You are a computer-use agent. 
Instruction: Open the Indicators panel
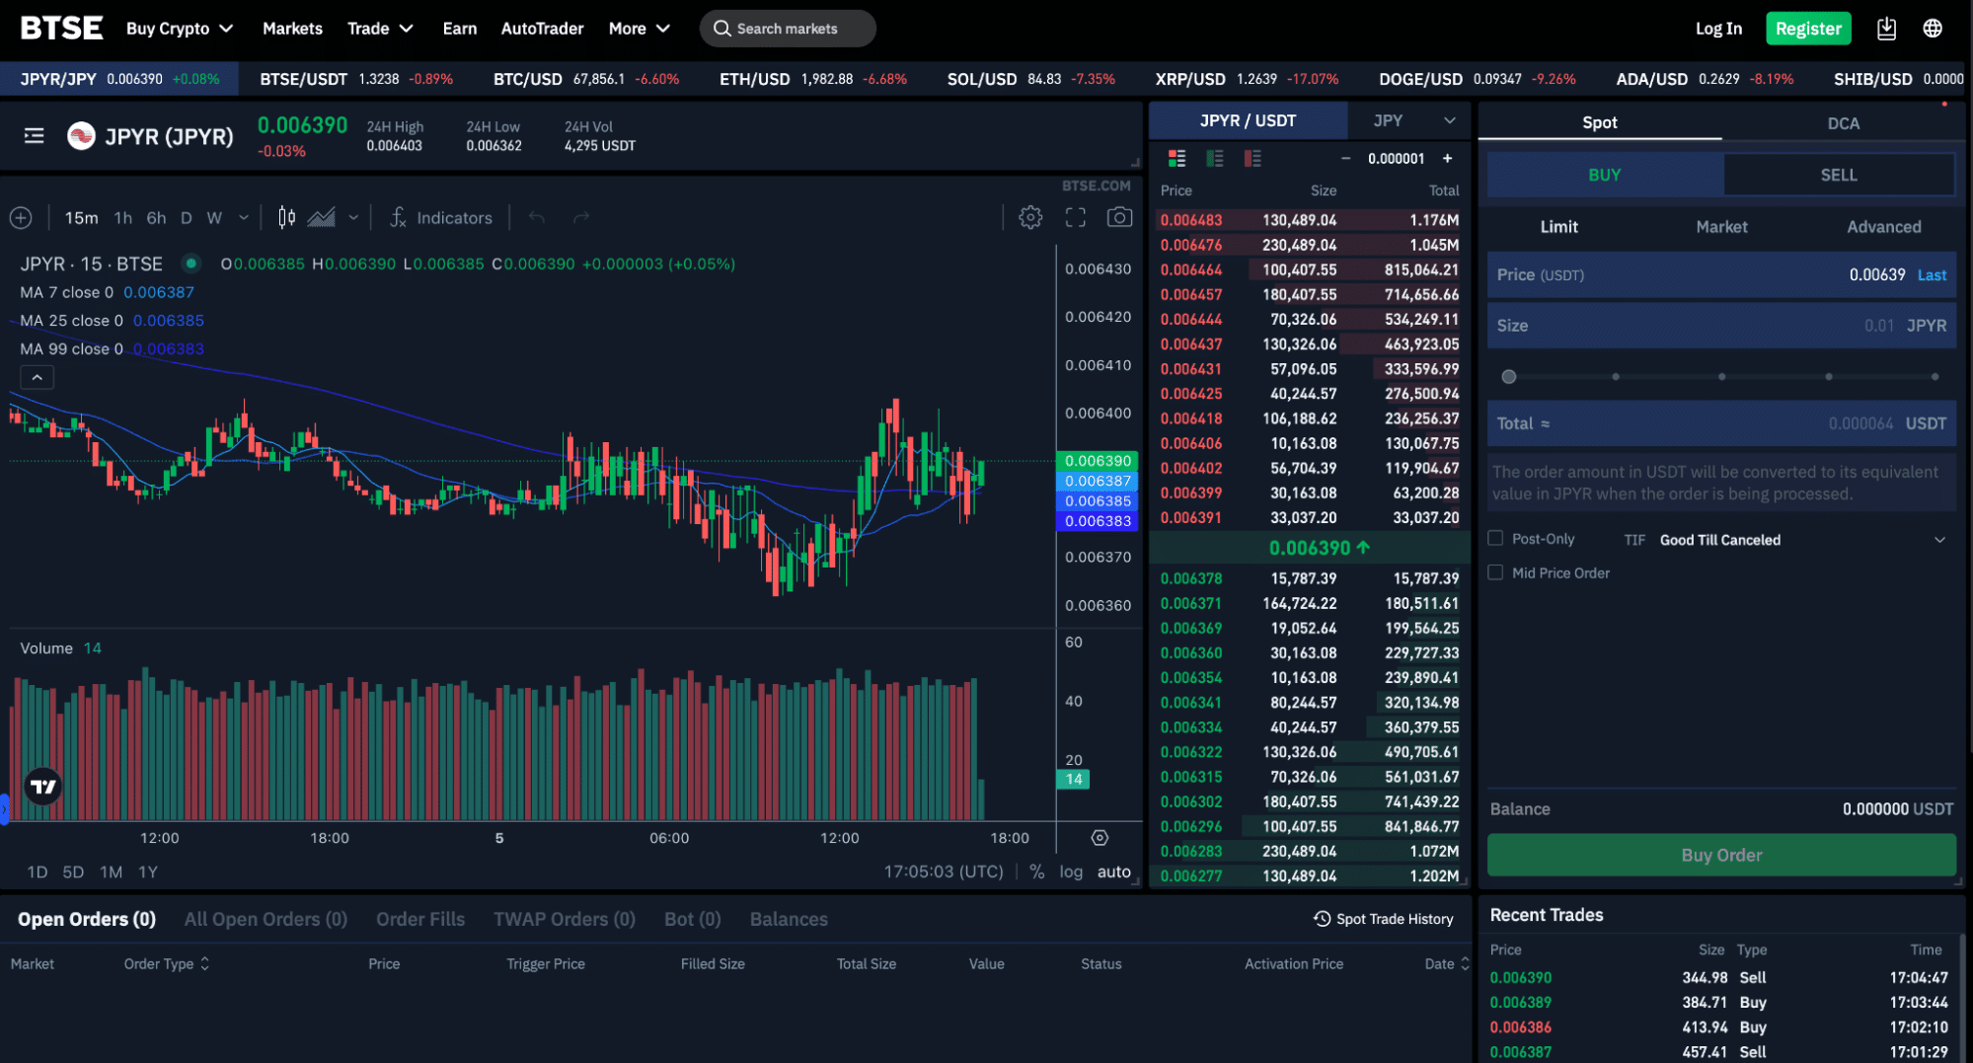point(441,217)
